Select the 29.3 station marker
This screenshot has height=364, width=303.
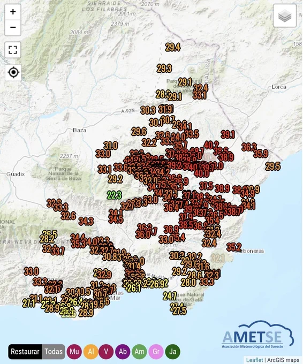click(x=164, y=69)
